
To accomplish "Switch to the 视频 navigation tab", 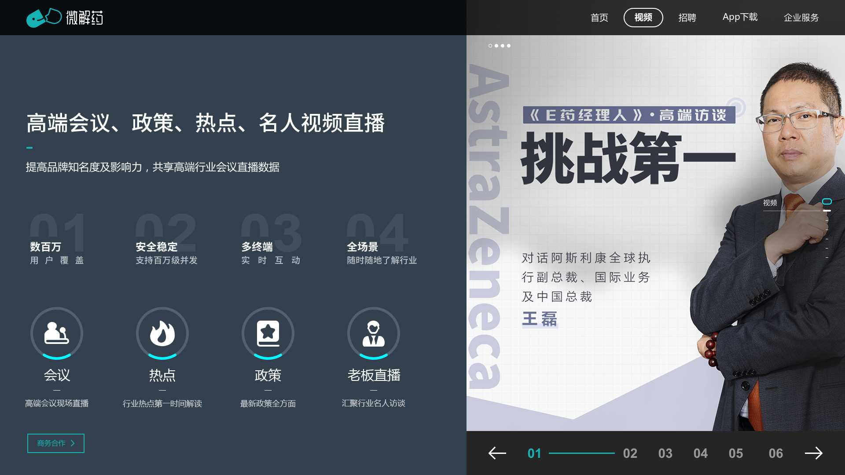I will click(x=643, y=18).
